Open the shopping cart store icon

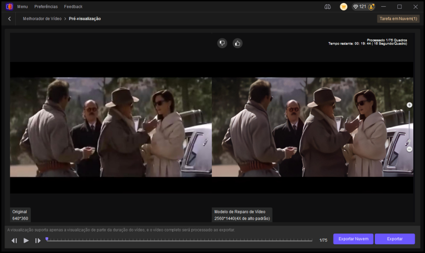343,7
